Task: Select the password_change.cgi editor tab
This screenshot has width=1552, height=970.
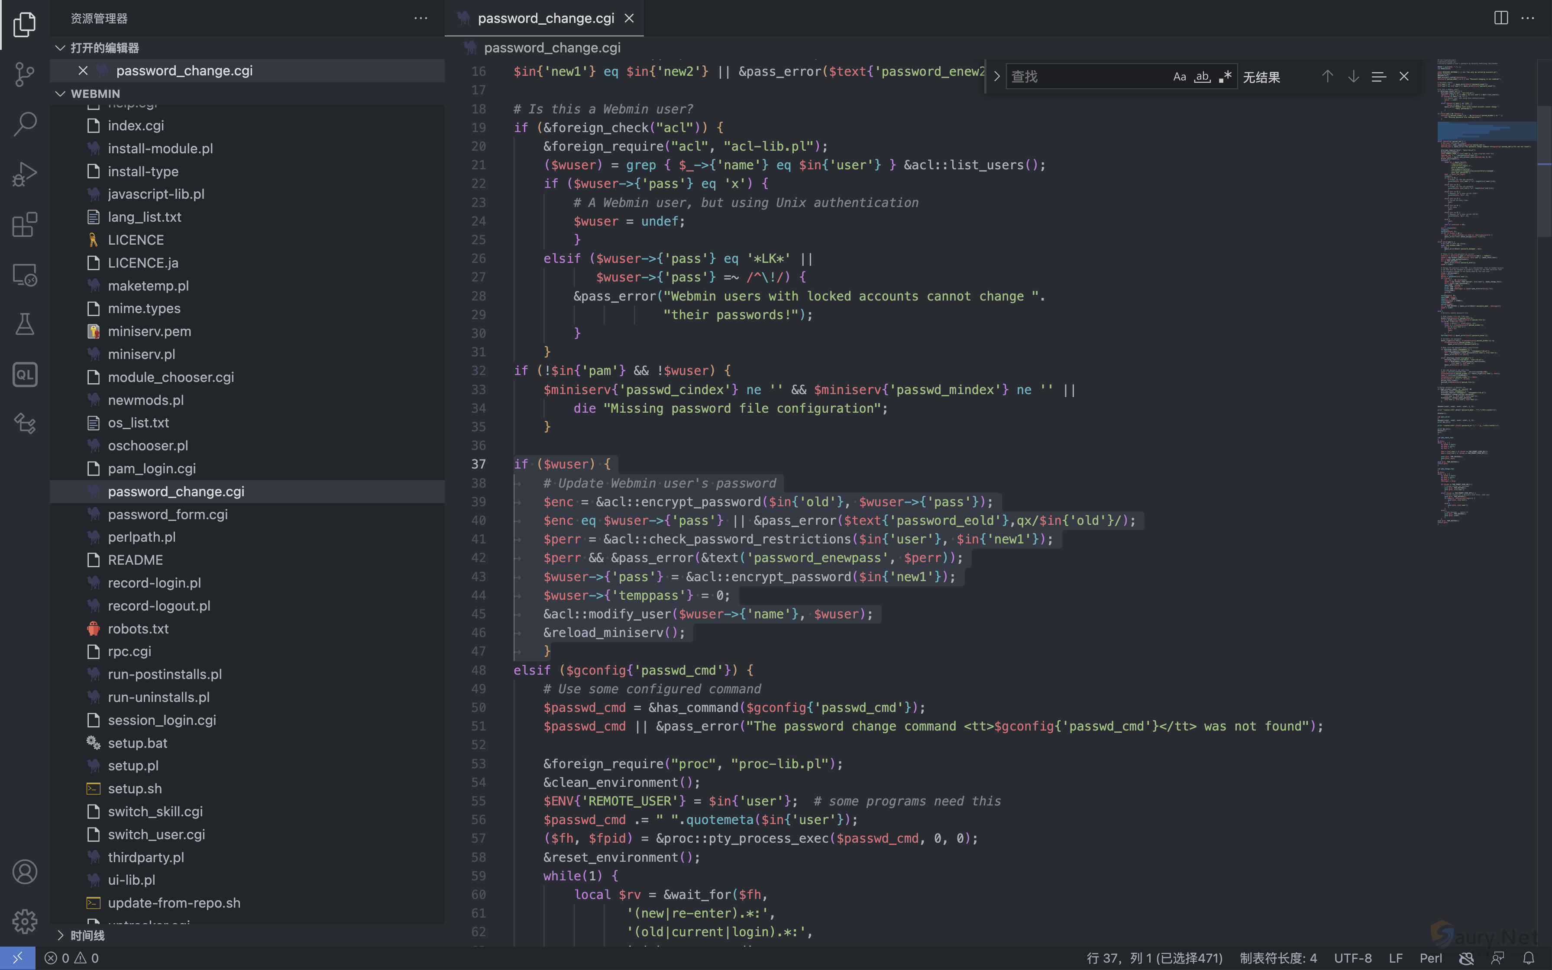Action: tap(545, 18)
